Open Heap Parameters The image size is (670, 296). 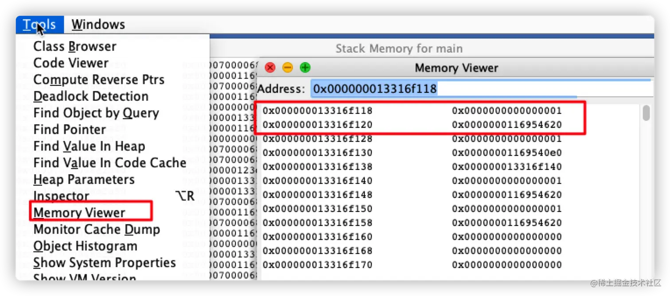tap(84, 180)
